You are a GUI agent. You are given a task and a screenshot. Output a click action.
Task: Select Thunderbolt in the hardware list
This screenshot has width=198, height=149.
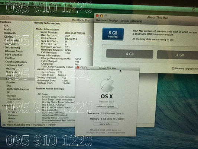14,99
